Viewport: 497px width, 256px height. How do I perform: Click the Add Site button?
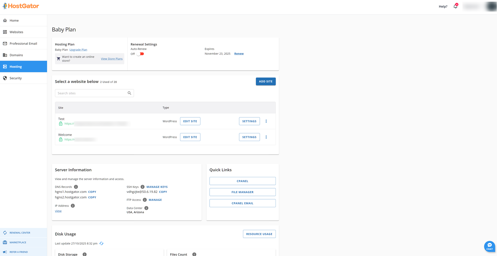click(x=265, y=82)
